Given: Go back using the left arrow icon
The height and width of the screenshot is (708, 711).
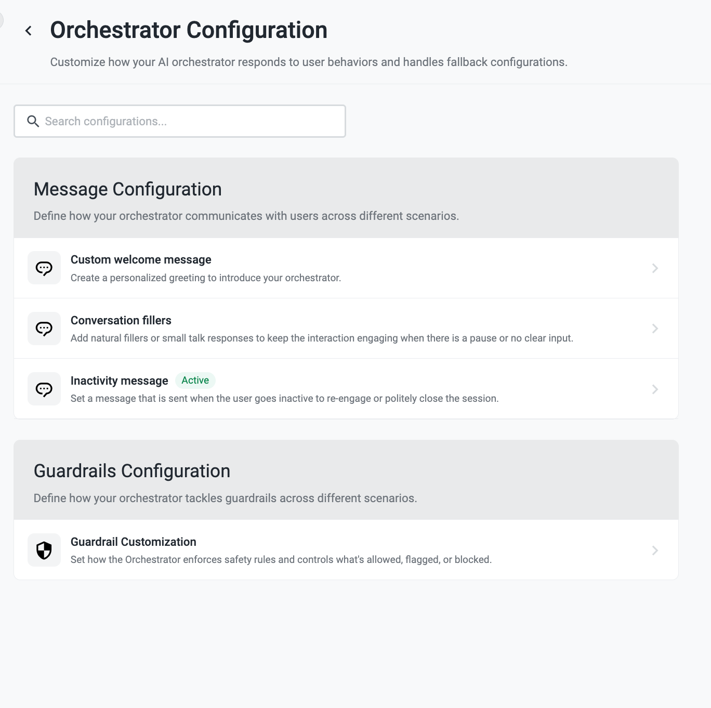Looking at the screenshot, I should click(x=29, y=31).
